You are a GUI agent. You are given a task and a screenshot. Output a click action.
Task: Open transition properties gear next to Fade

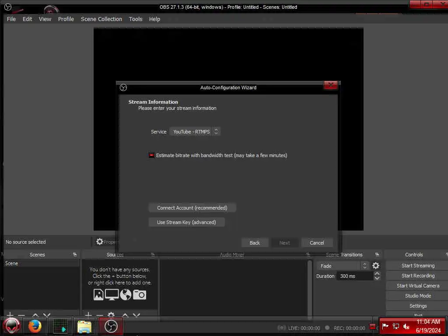tap(376, 266)
